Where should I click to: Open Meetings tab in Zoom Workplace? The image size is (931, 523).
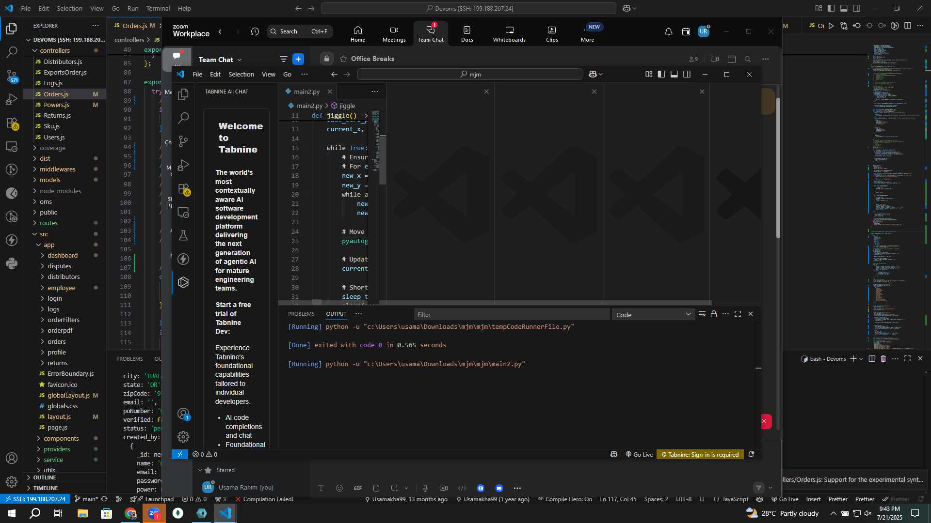point(394,34)
